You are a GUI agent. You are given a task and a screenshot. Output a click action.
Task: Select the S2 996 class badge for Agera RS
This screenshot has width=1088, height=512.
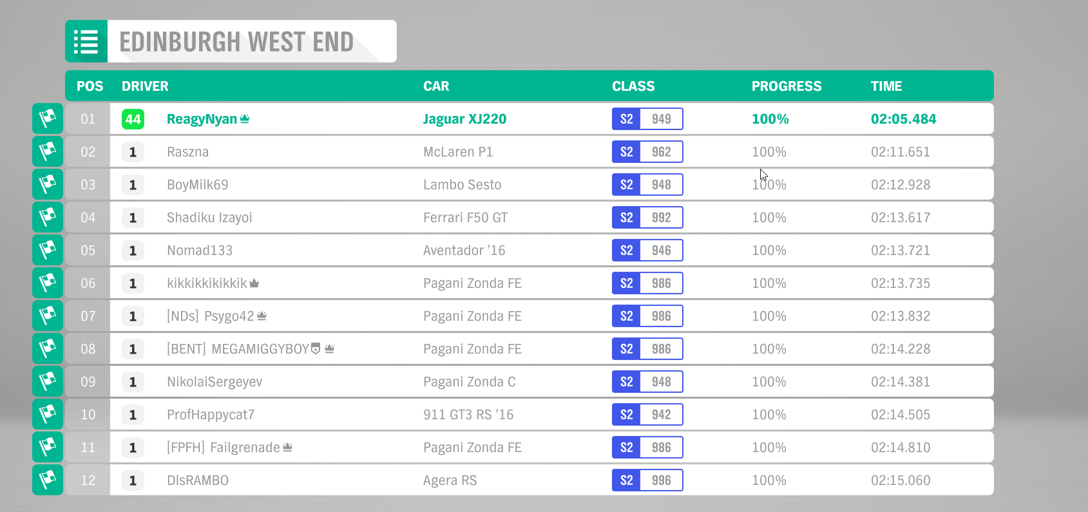click(x=647, y=480)
